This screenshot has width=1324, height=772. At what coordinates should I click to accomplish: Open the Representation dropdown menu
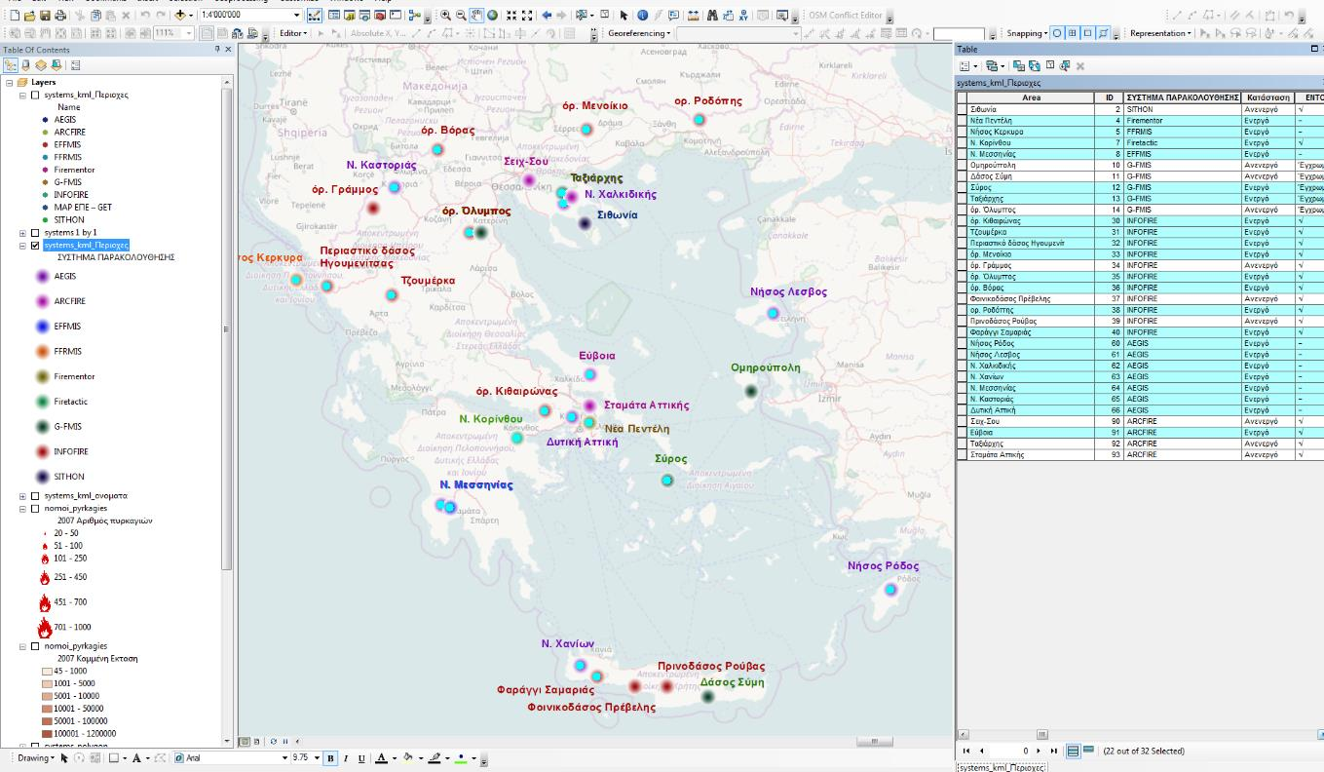pyautogui.click(x=1161, y=33)
